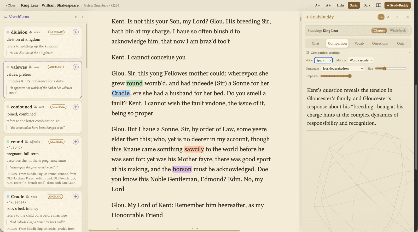
Task: Toggle the StudyBuddy button in top bar
Action: pyautogui.click(x=397, y=5)
